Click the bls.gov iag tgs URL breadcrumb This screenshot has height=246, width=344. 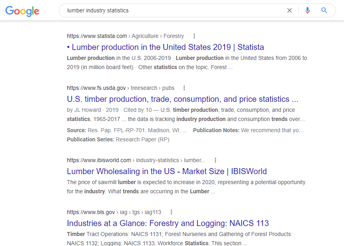[114, 212]
